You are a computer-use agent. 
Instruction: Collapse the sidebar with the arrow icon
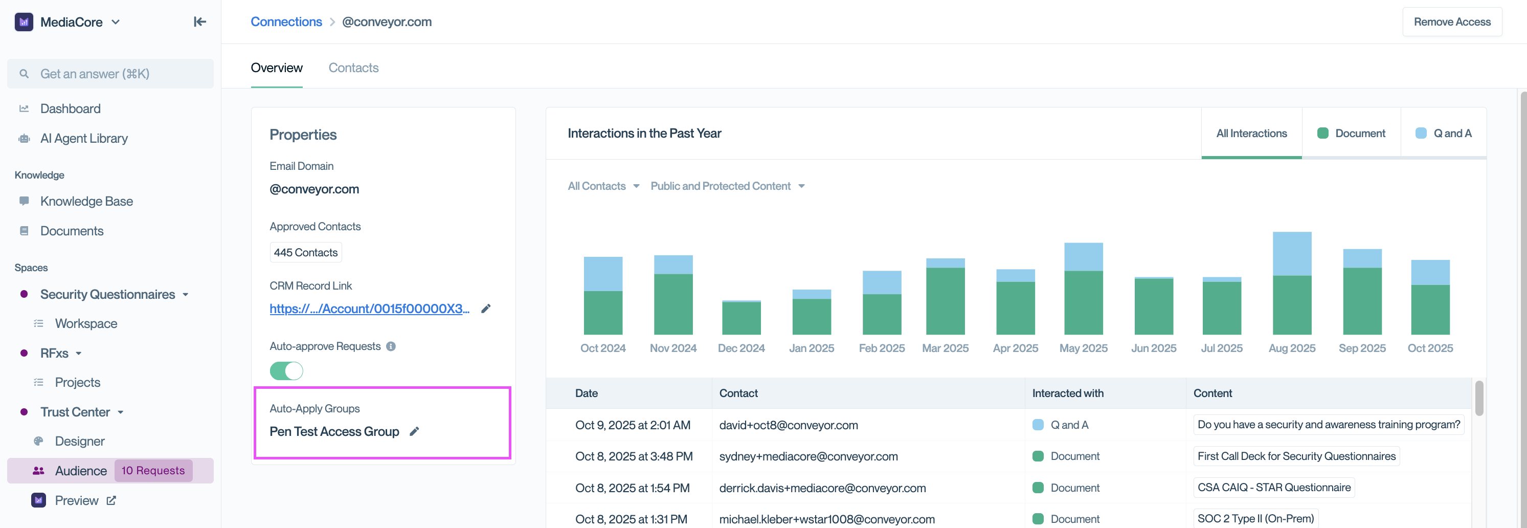pyautogui.click(x=200, y=22)
